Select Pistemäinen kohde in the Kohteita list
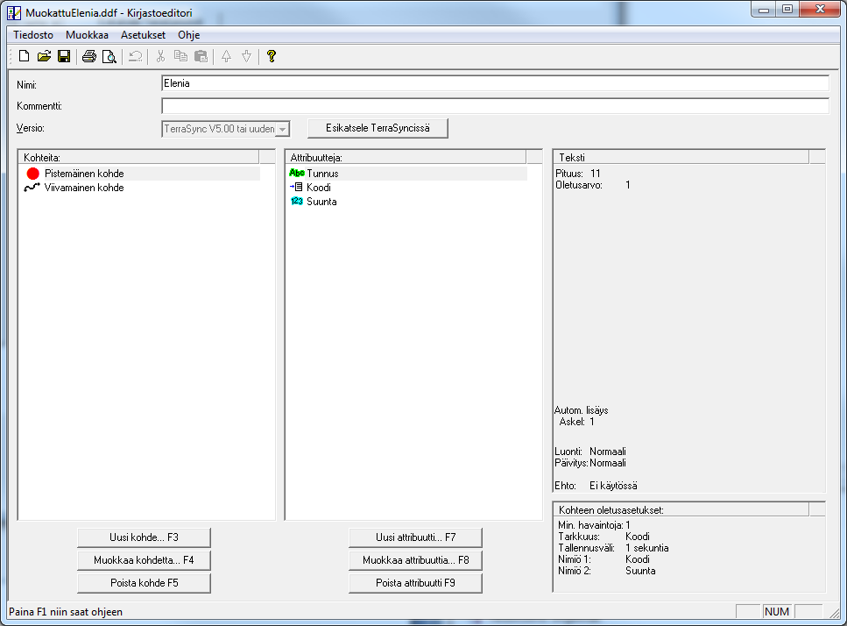This screenshot has width=847, height=626. click(x=139, y=174)
